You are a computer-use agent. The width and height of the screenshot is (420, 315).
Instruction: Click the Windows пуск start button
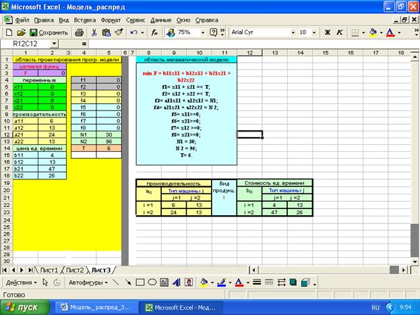click(x=26, y=307)
